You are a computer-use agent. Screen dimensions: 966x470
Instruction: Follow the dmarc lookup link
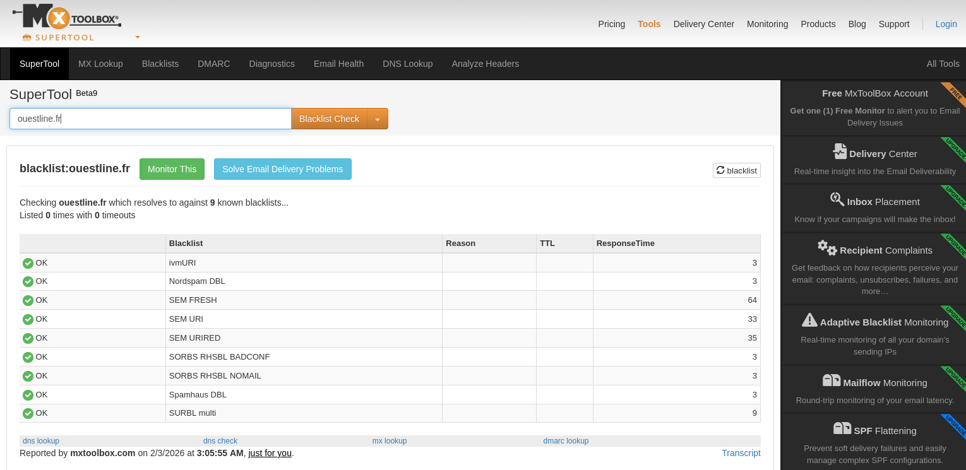coord(565,441)
